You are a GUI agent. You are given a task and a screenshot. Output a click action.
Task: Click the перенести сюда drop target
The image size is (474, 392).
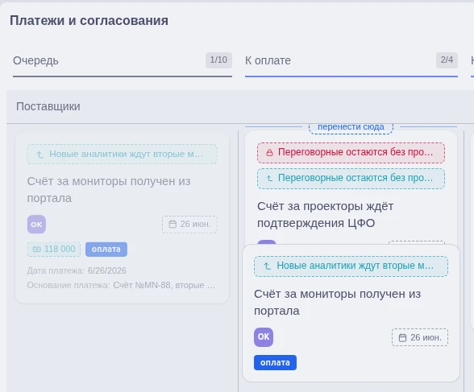click(x=351, y=127)
